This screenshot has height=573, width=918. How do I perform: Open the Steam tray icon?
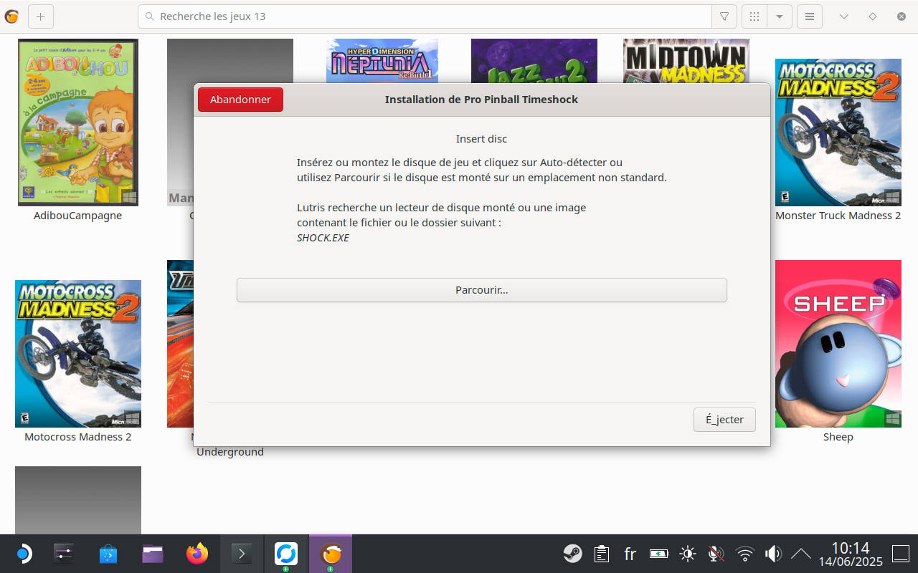point(572,554)
